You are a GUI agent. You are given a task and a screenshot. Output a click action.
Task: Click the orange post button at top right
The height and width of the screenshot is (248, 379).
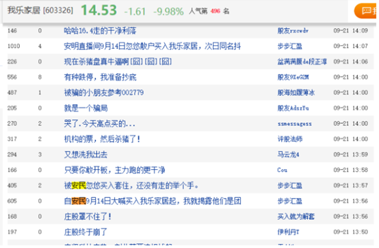click(365, 11)
